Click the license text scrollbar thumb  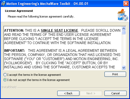(124, 32)
